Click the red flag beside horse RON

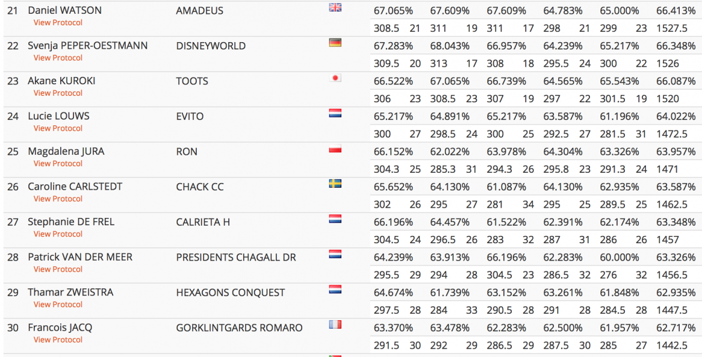pyautogui.click(x=335, y=149)
